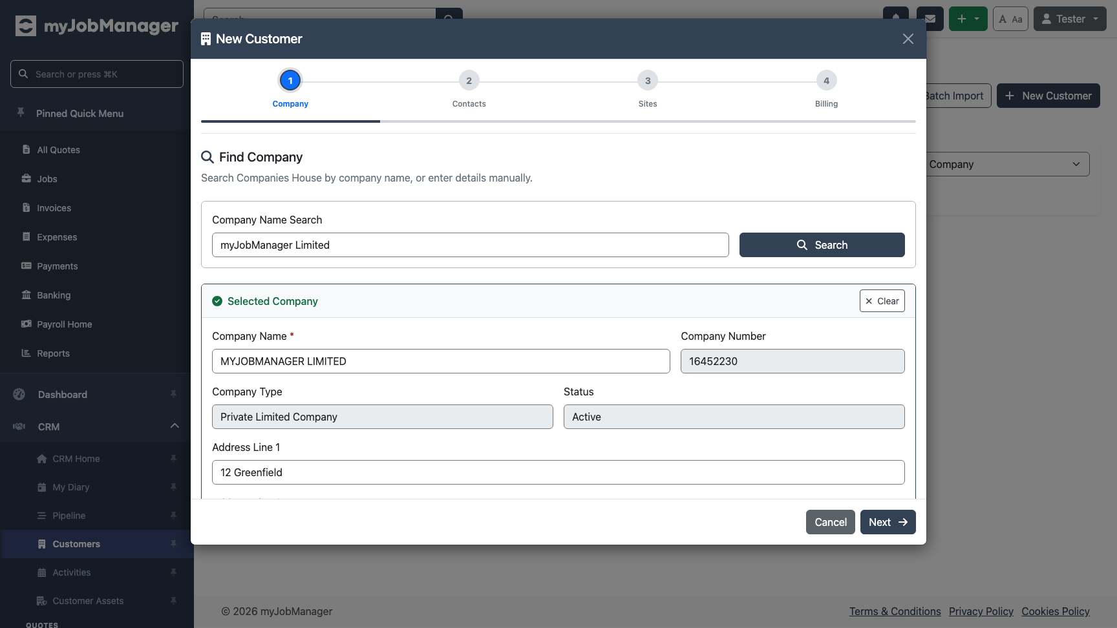Click the New Customer button behind dialog
Image resolution: width=1117 pixels, height=628 pixels.
click(1048, 96)
